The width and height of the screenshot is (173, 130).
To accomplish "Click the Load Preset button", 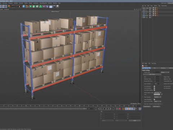I will (147, 107).
